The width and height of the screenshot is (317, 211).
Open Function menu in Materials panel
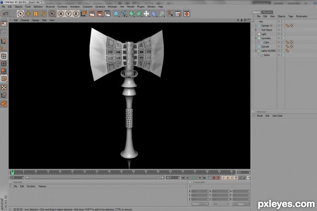pyautogui.click(x=31, y=186)
